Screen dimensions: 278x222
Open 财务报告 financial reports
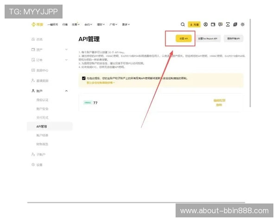(x=42, y=144)
